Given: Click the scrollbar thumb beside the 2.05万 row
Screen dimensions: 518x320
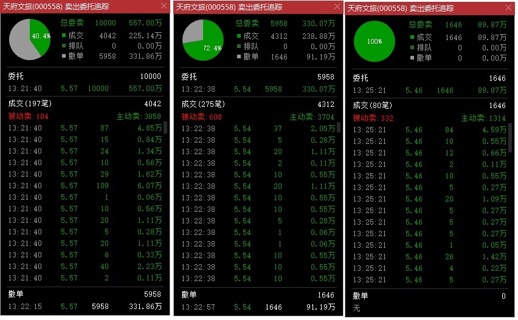Looking at the screenshot, I should point(338,128).
